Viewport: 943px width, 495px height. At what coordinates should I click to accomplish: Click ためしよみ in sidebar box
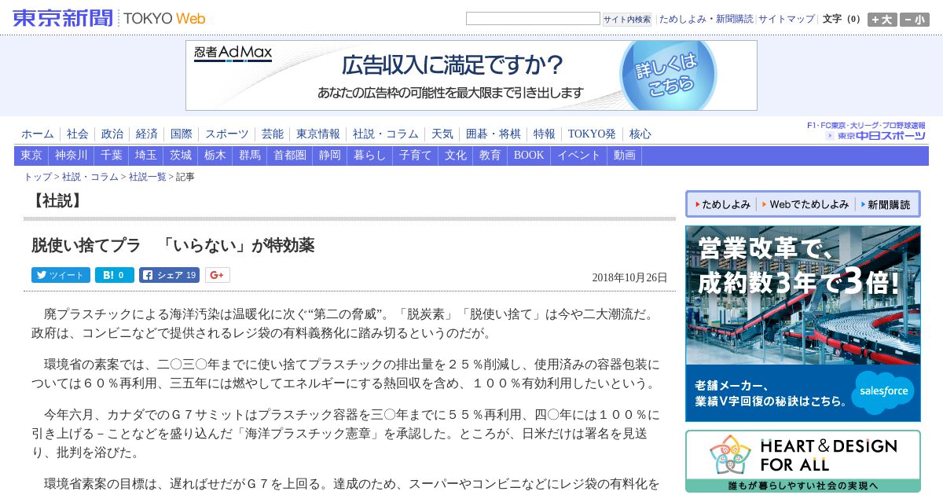coord(721,204)
